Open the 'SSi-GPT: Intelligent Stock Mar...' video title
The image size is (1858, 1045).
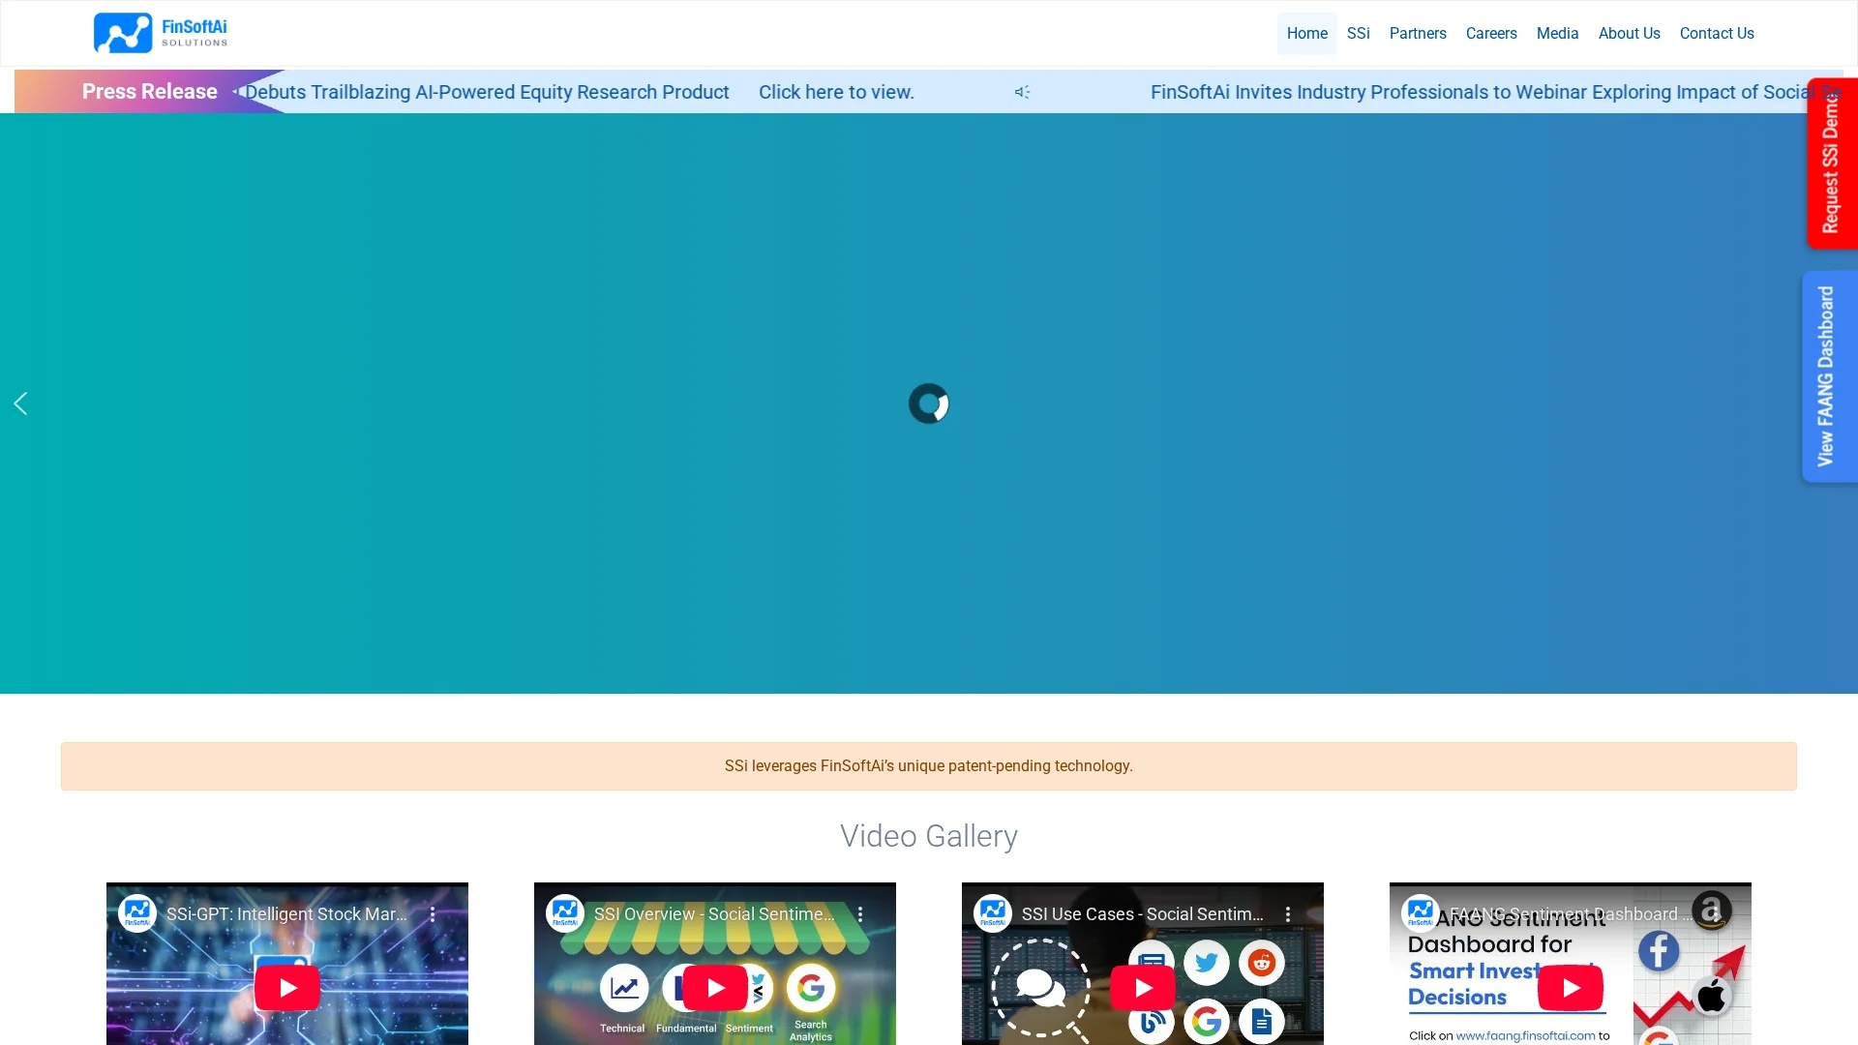[286, 914]
